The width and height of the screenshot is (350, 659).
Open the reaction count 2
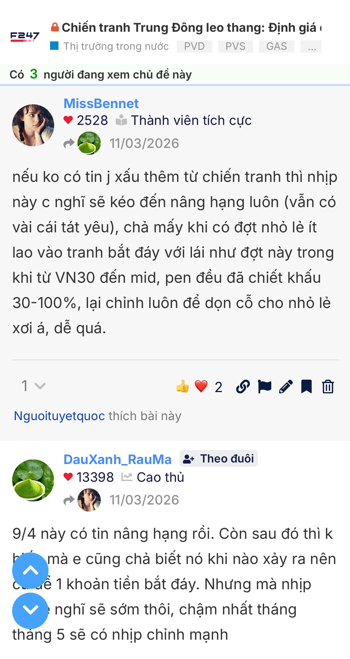(218, 387)
